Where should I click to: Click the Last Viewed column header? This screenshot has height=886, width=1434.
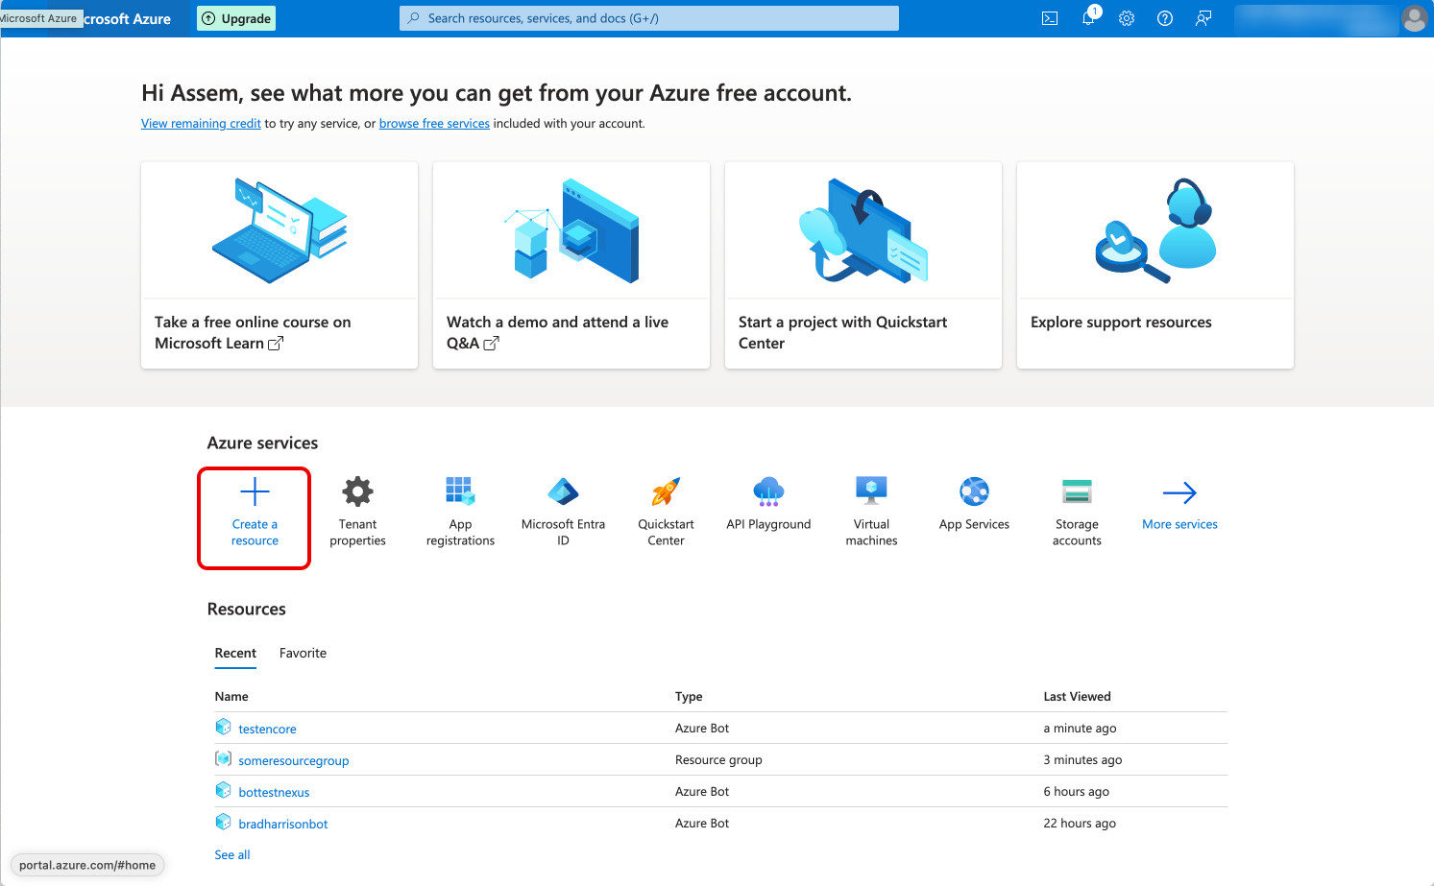pos(1077,696)
